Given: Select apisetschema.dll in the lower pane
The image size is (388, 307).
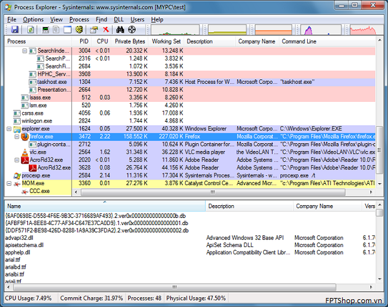Looking at the screenshot, I should click(x=190, y=245).
